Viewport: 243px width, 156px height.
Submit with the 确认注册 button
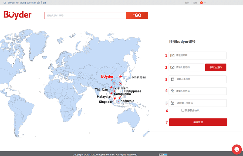pos(198,122)
